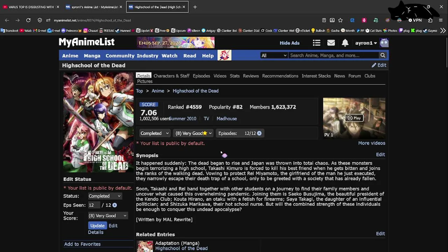Click the Update button
The image size is (448, 252).
pos(97,226)
